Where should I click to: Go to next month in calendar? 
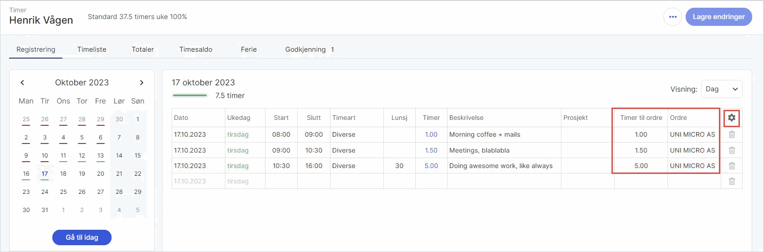click(142, 83)
